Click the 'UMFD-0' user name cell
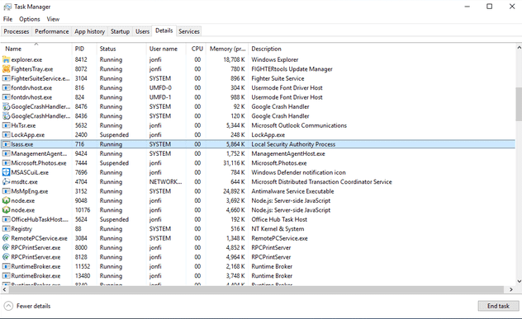This screenshot has width=522, height=319. pyautogui.click(x=160, y=87)
